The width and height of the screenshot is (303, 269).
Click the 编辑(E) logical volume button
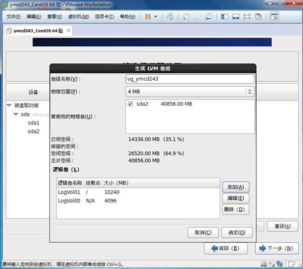[236, 198]
